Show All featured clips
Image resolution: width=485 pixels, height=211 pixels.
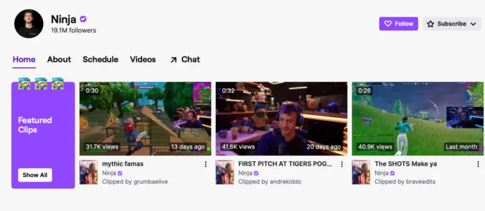point(35,175)
